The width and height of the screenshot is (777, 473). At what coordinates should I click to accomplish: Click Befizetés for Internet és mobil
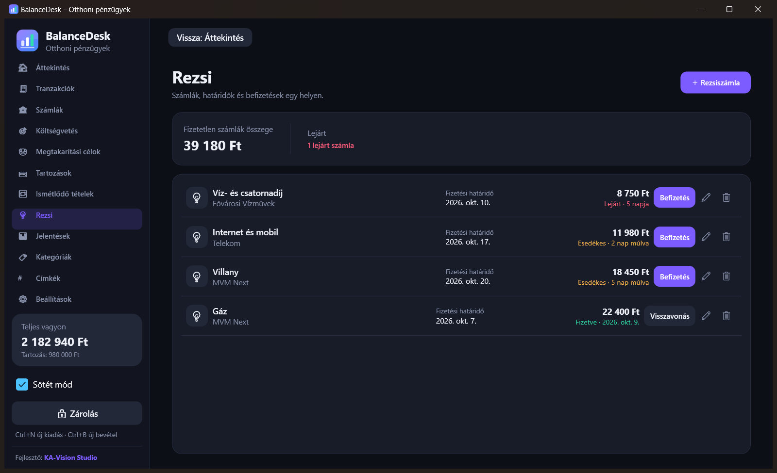675,237
